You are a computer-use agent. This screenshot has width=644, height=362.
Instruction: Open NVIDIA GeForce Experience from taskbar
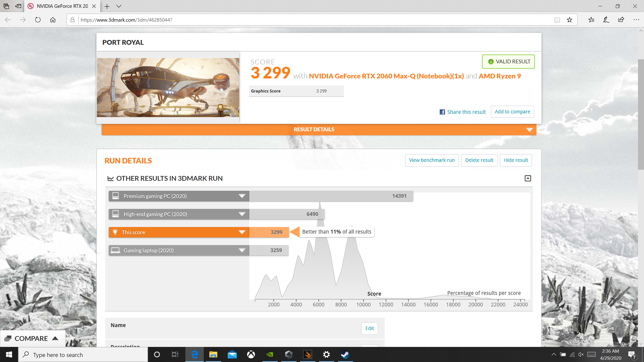coord(270,354)
